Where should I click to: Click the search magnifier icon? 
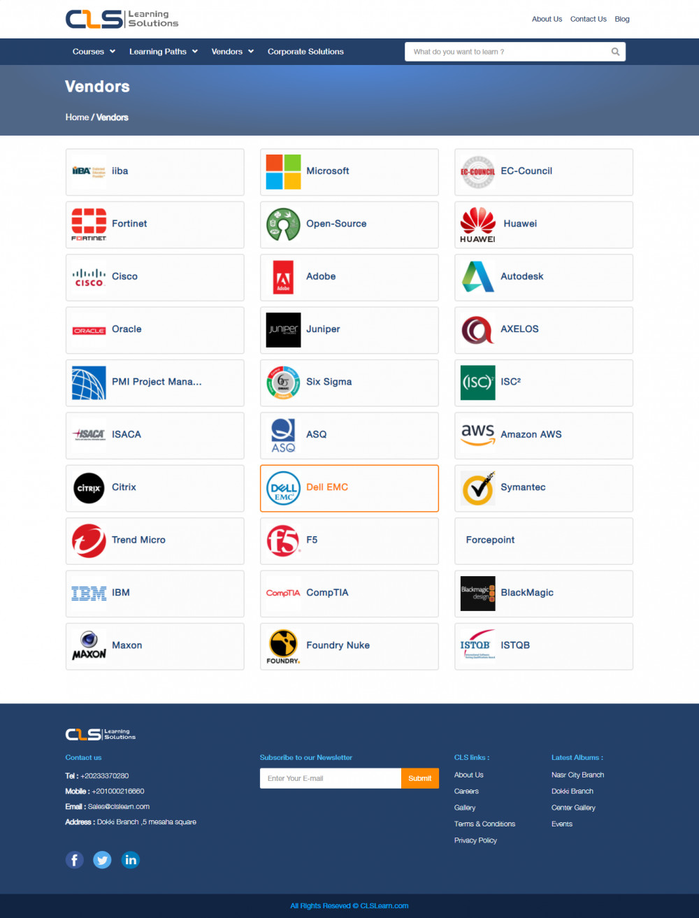coord(615,52)
